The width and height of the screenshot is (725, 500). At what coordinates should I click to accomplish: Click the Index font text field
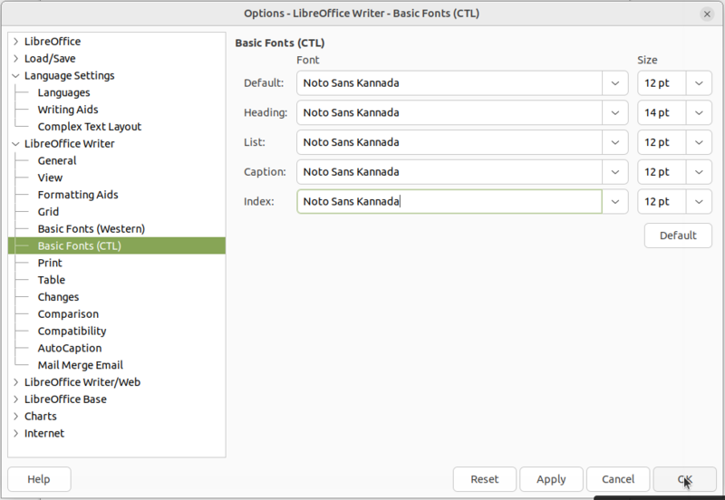449,201
